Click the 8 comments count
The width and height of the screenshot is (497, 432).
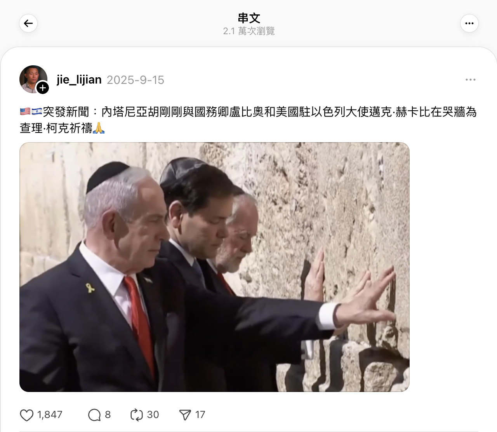pyautogui.click(x=108, y=415)
